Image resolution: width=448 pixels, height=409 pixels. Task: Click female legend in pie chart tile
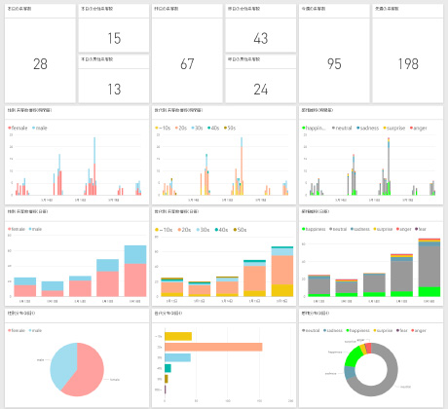(x=17, y=330)
